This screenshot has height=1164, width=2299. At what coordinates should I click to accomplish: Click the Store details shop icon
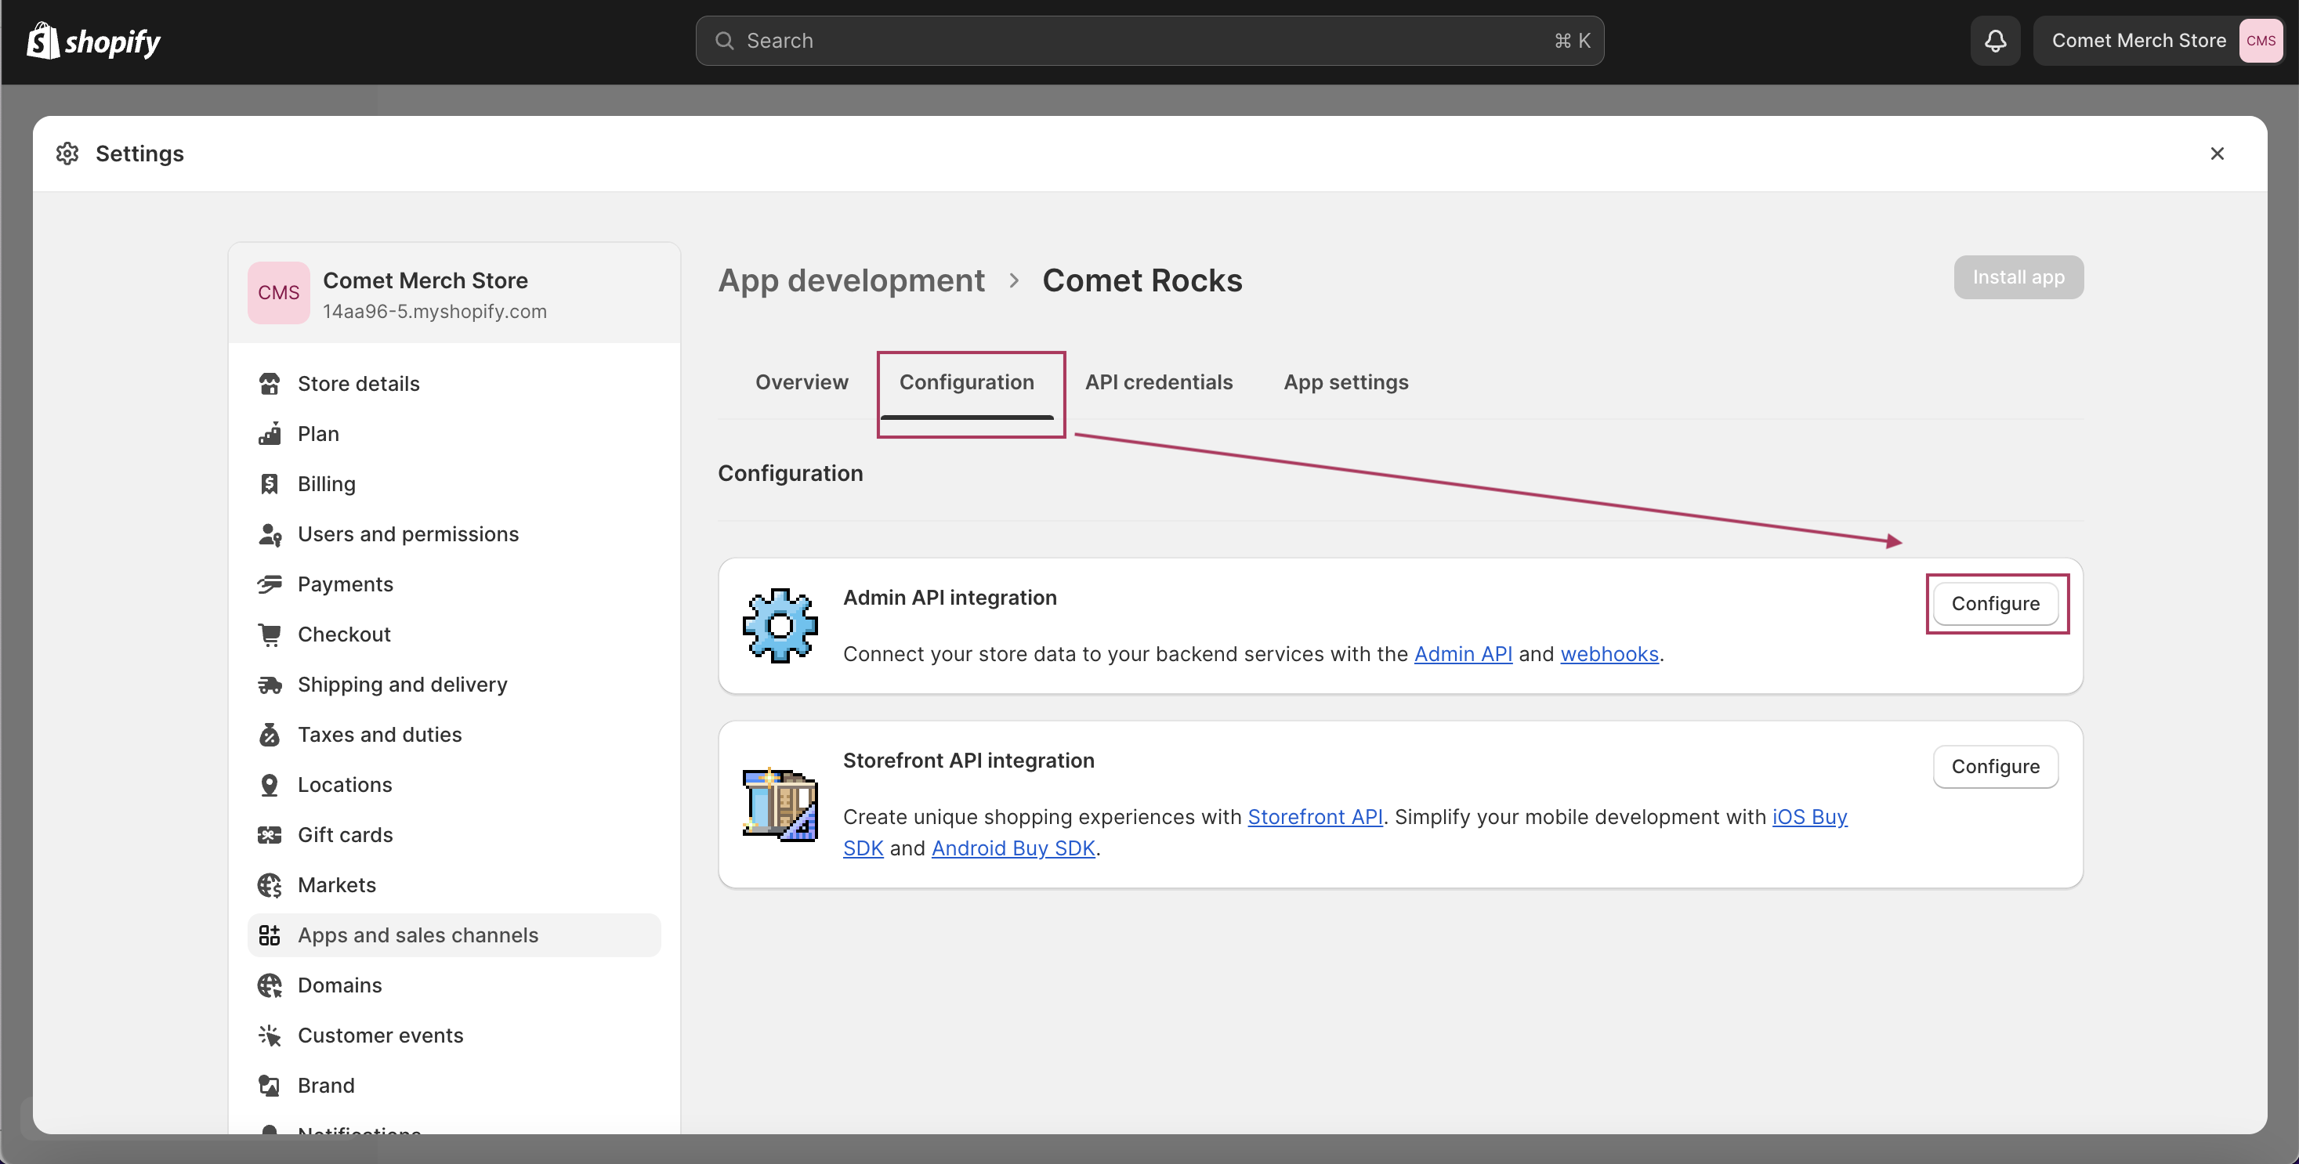pyautogui.click(x=270, y=384)
